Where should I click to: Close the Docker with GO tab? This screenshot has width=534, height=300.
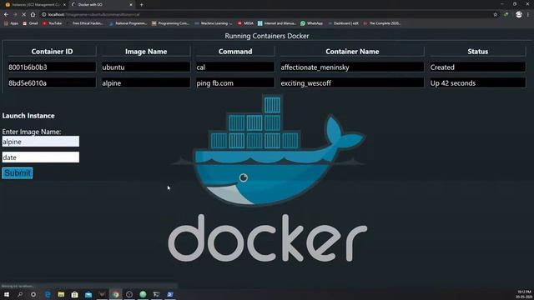[131, 5]
